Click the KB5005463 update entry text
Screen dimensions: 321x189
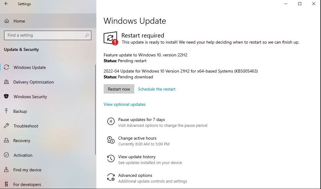click(181, 71)
